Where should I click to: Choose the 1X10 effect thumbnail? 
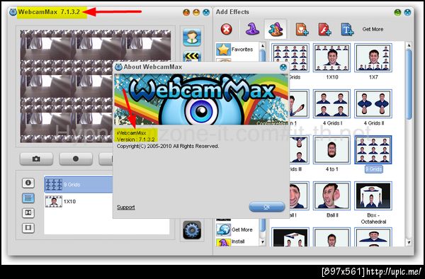(x=331, y=58)
